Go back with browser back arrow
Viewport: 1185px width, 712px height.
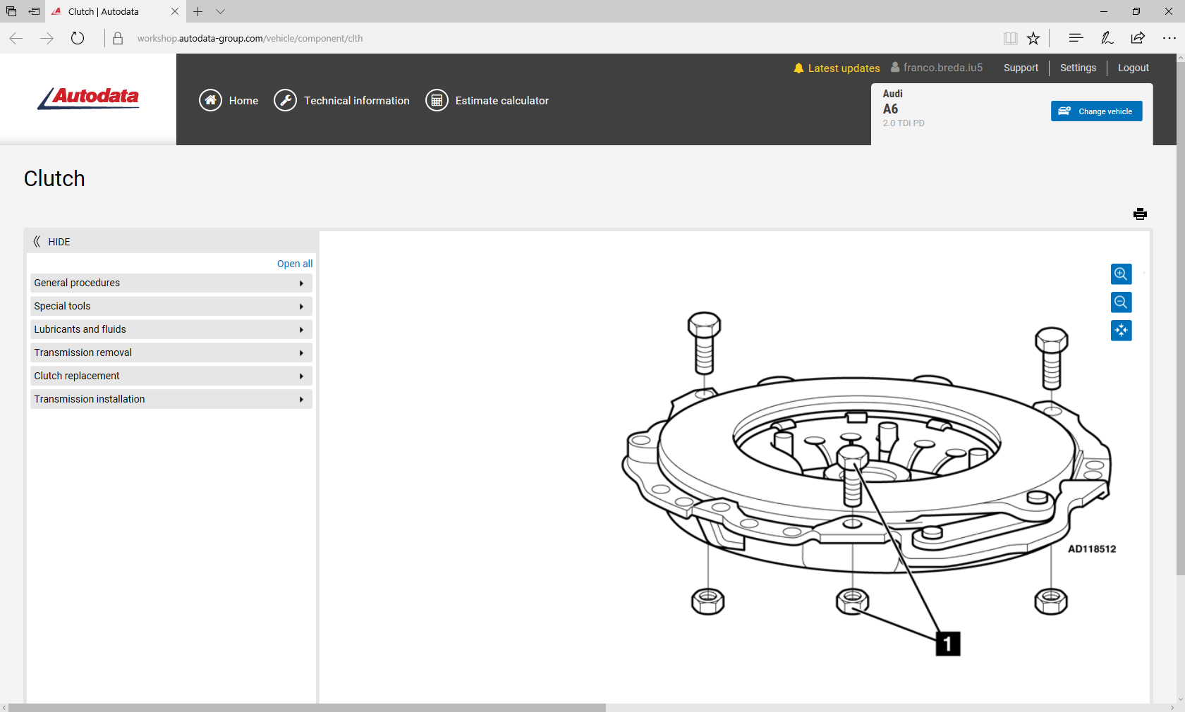pos(16,38)
